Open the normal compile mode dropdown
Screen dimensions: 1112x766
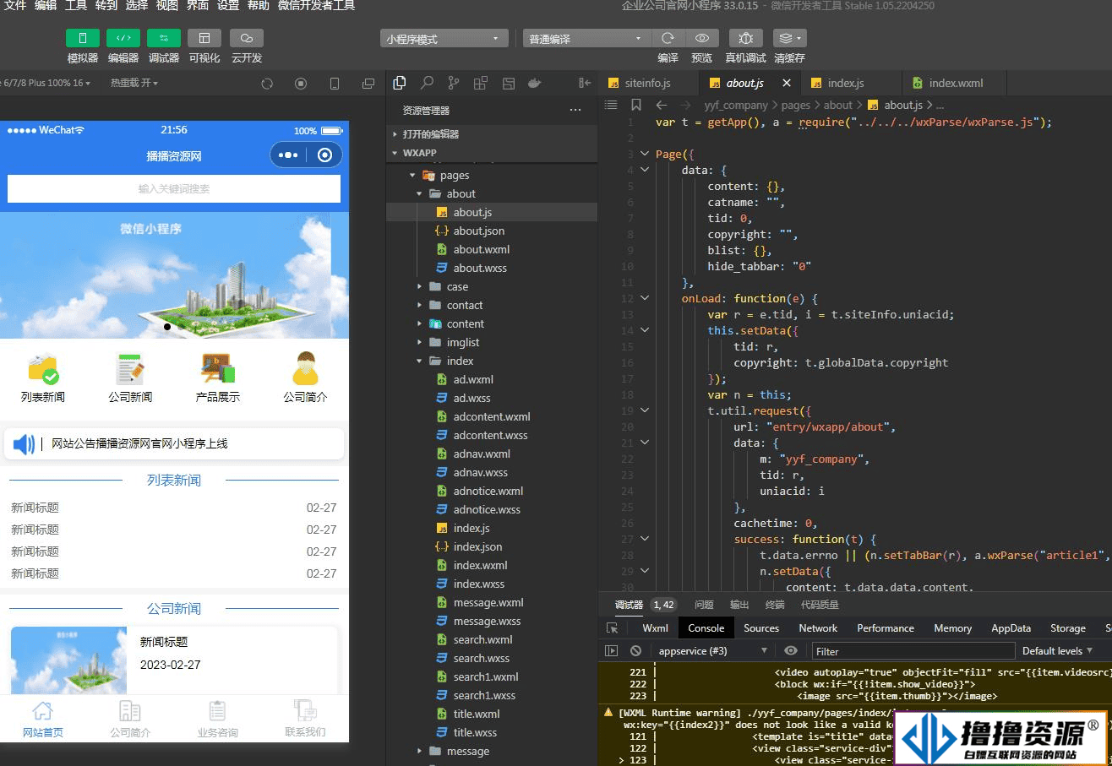pyautogui.click(x=587, y=39)
